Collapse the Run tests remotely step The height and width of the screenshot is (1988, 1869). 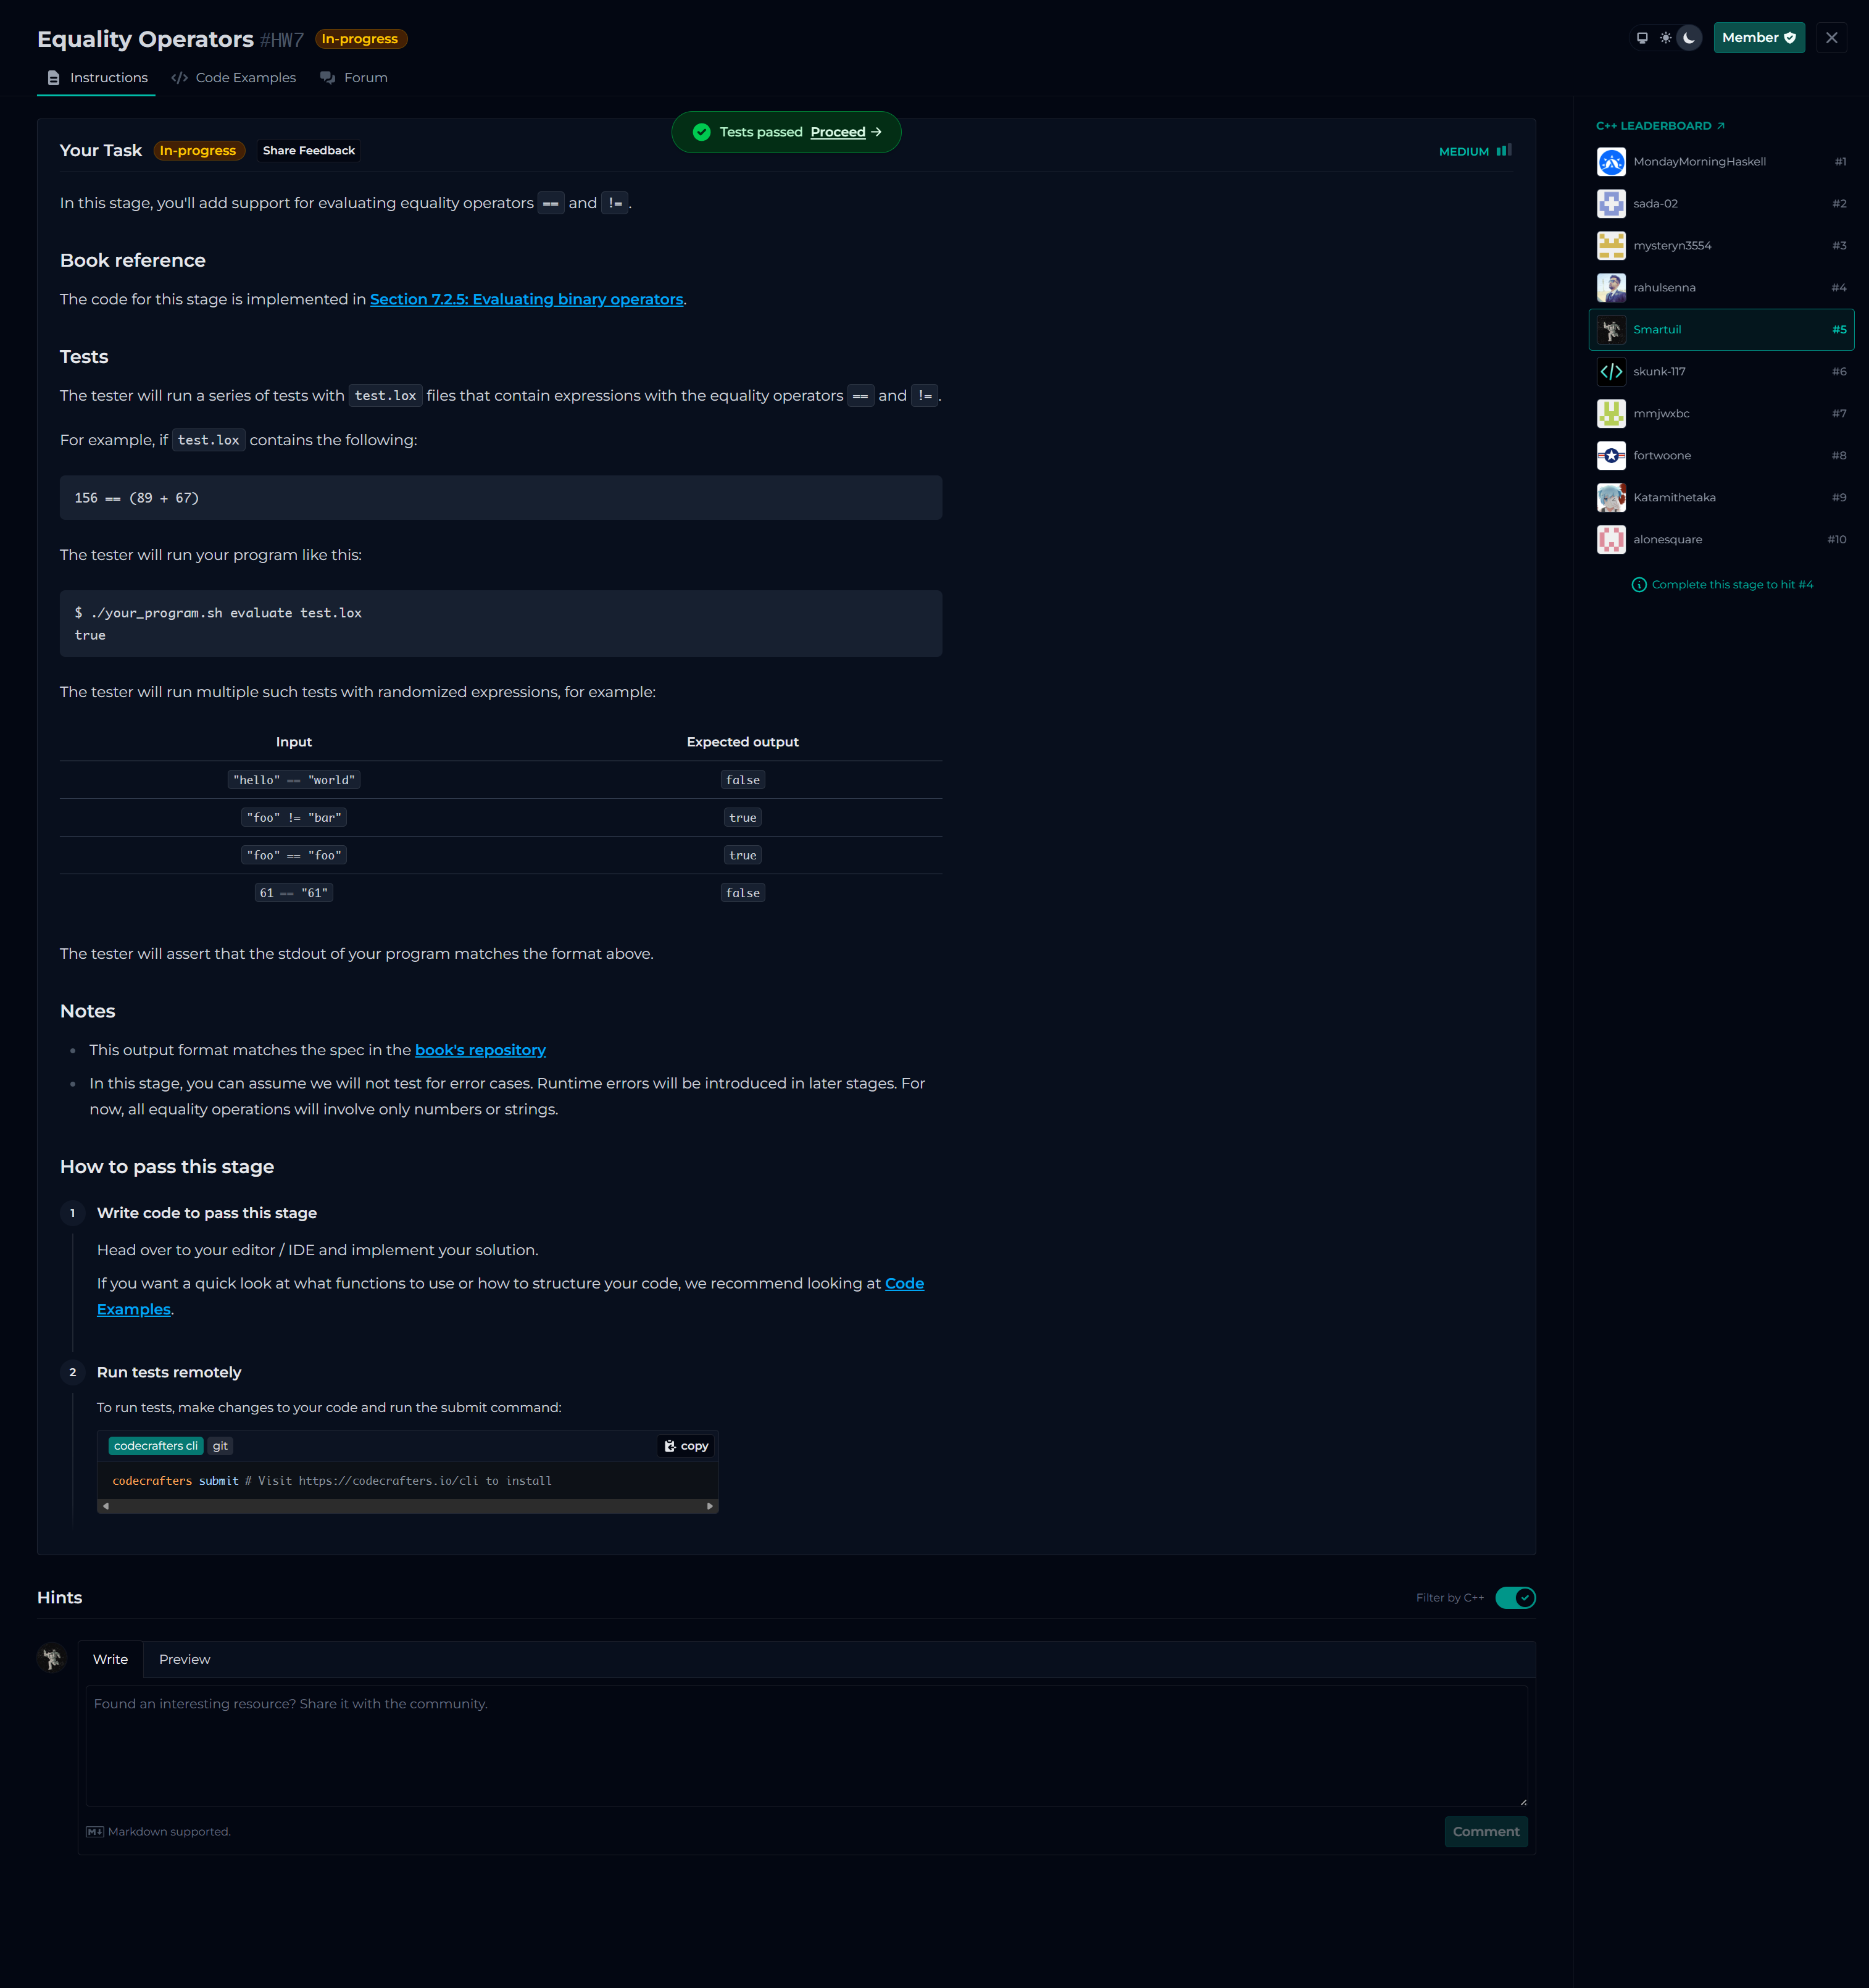point(168,1373)
